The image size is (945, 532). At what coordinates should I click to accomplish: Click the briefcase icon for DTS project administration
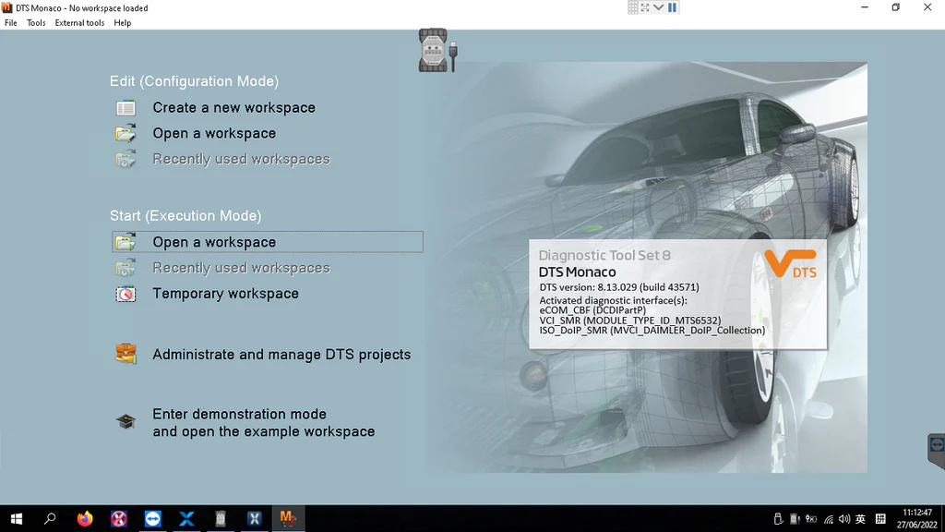[126, 354]
